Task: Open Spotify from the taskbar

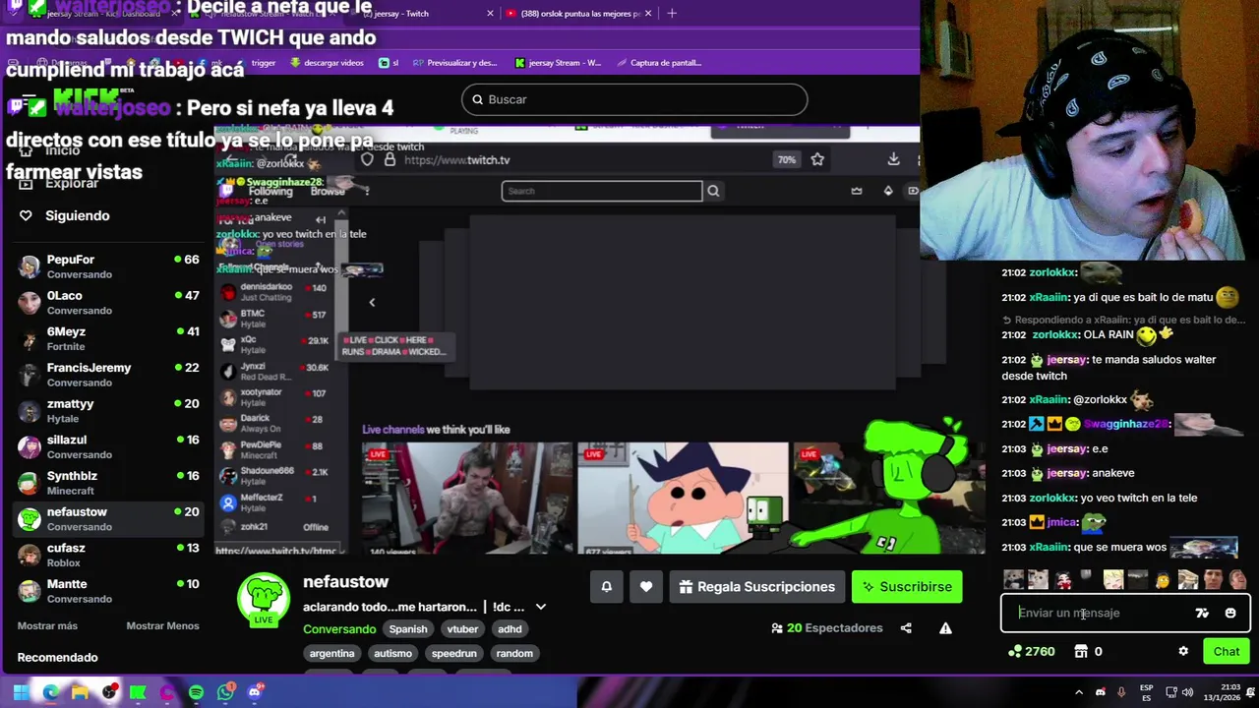Action: pos(196,692)
